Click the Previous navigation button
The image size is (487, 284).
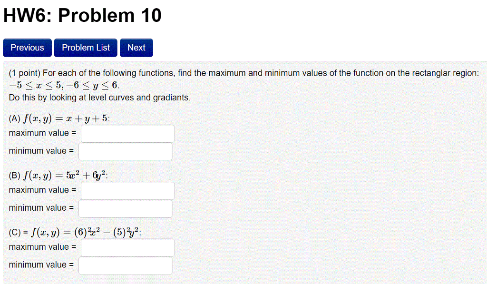pos(27,48)
